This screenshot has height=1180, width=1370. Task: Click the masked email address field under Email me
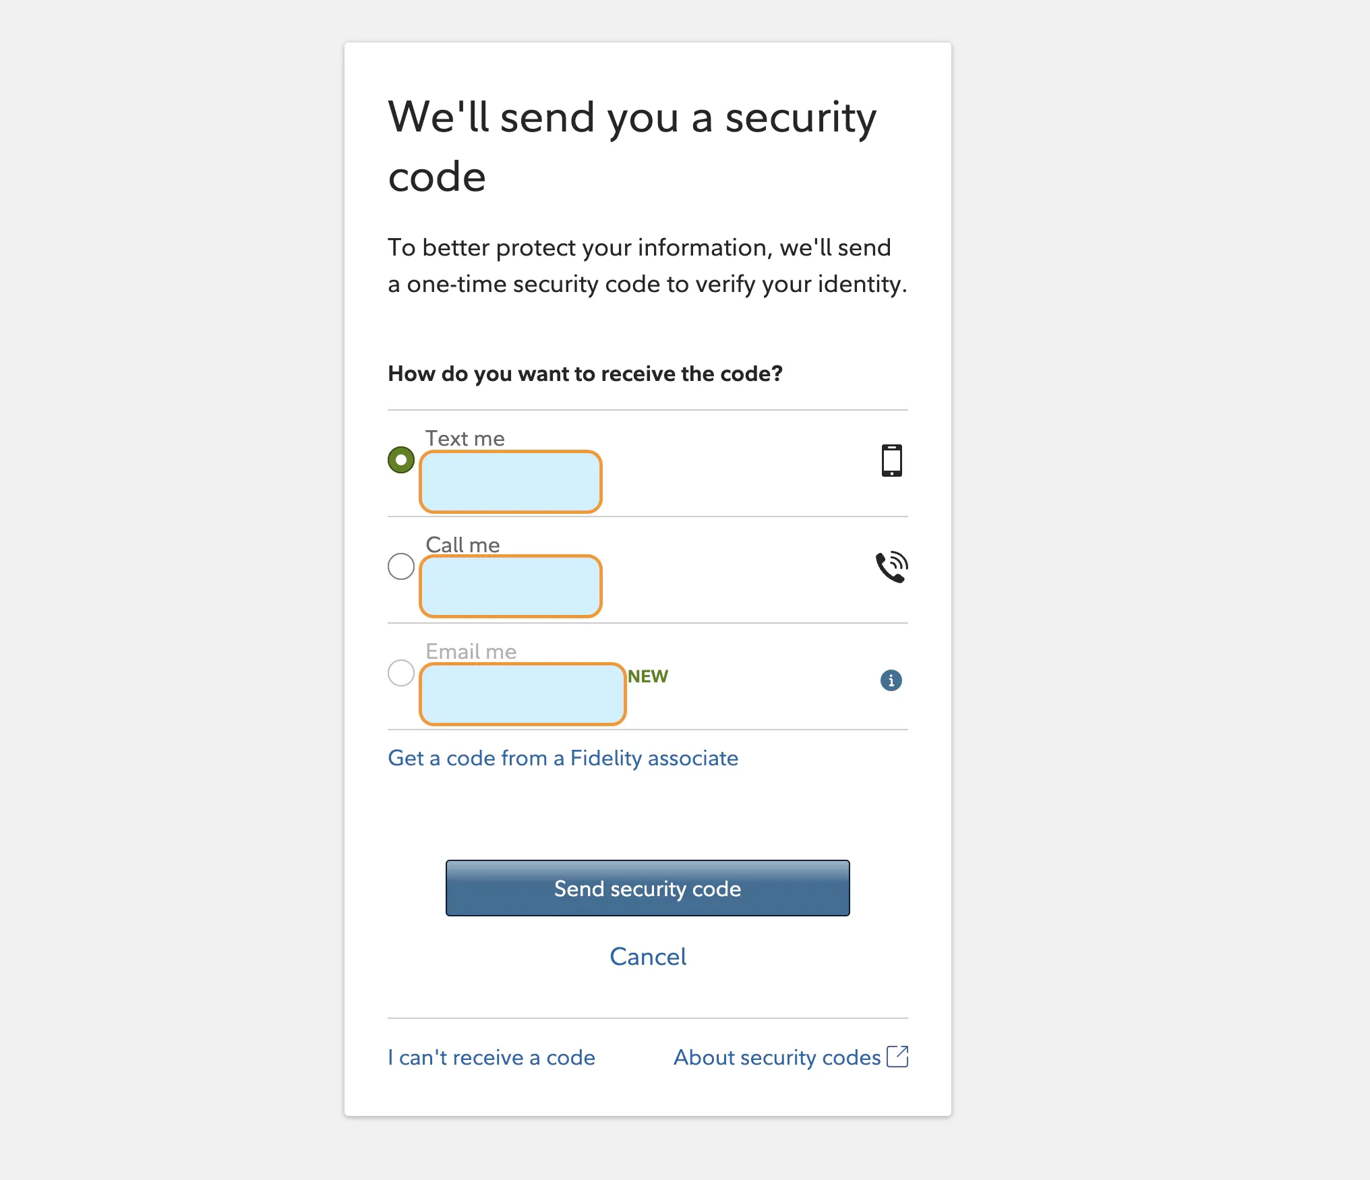click(x=522, y=694)
